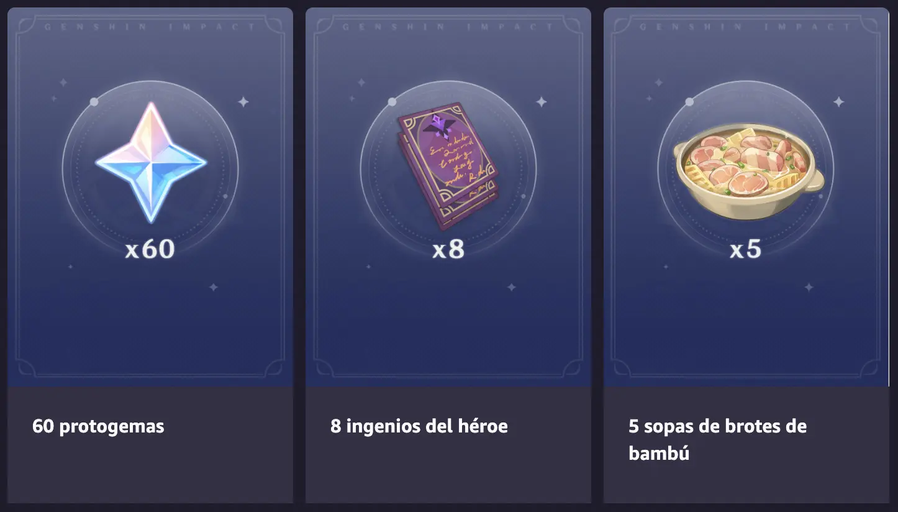The image size is (898, 512).
Task: Click the primogem crystal star icon
Action: click(x=150, y=162)
